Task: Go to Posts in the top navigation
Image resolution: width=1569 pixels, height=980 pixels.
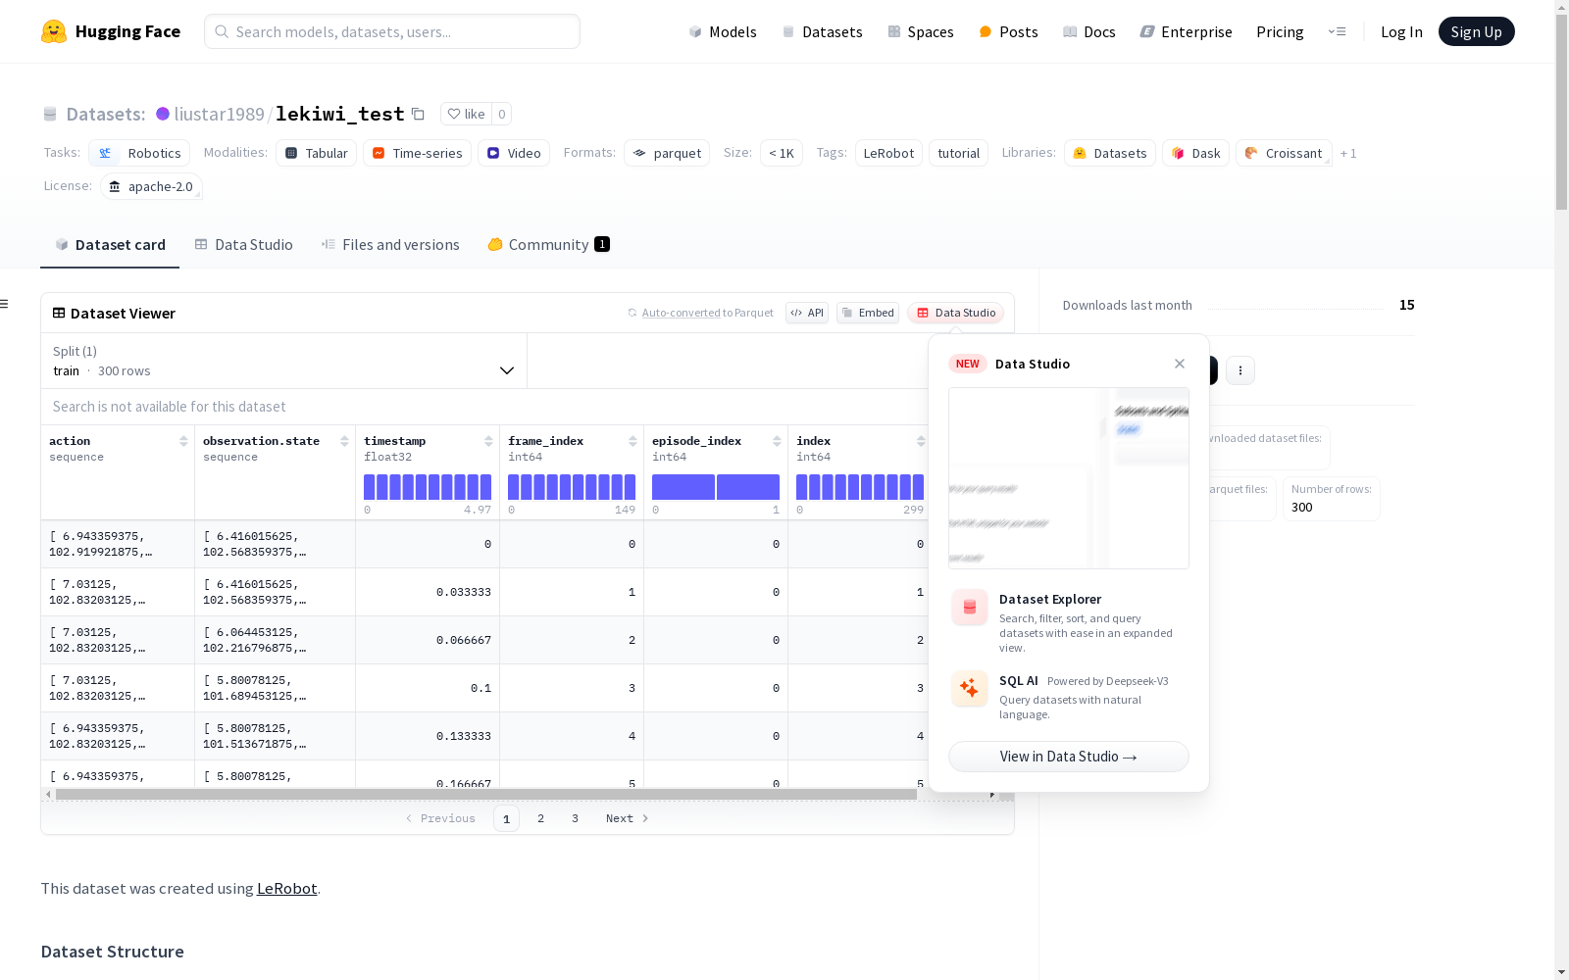Action: point(1009,31)
